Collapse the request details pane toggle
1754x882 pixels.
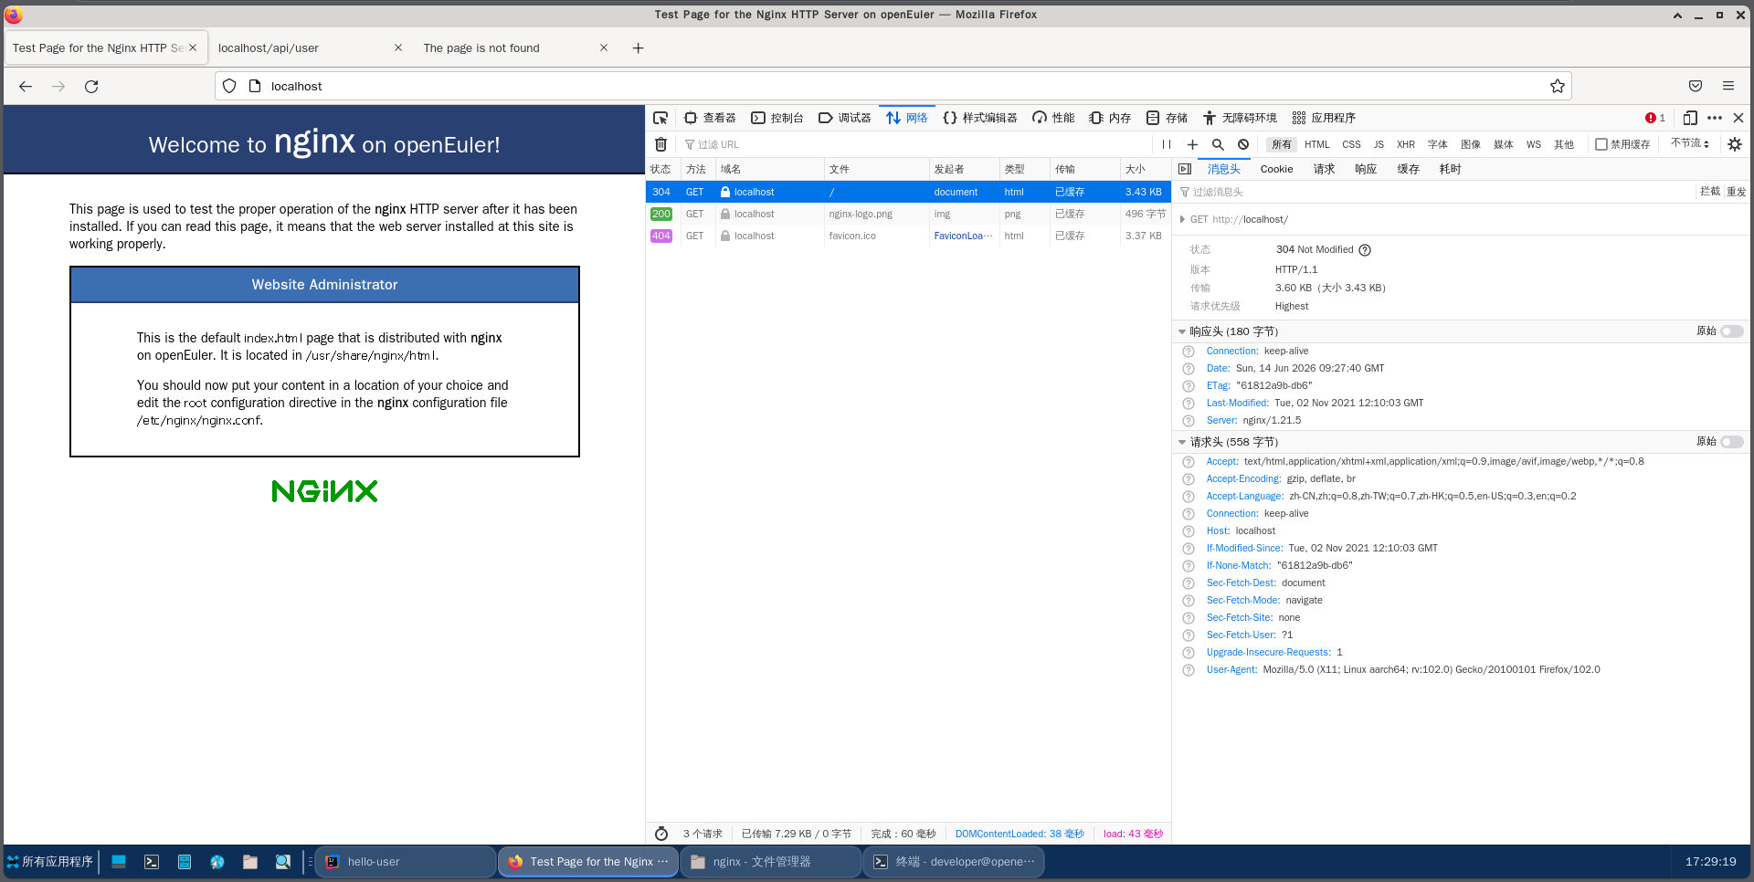pyautogui.click(x=1185, y=169)
